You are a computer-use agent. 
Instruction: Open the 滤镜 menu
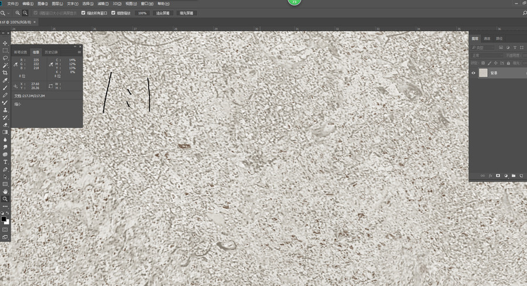(103, 4)
